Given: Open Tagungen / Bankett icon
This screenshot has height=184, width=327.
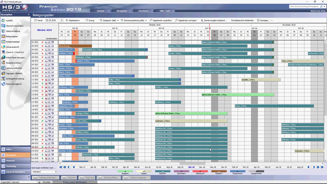Looking at the screenshot, I should pos(3,73).
